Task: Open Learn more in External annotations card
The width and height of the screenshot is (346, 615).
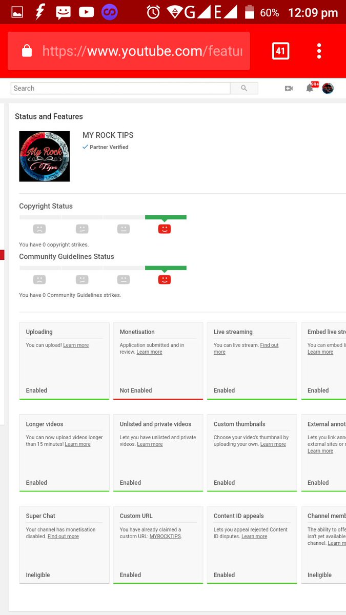Action: pyautogui.click(x=320, y=451)
